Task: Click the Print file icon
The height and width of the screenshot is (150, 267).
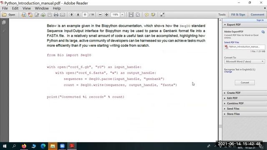Action: pyautogui.click(x=56, y=15)
